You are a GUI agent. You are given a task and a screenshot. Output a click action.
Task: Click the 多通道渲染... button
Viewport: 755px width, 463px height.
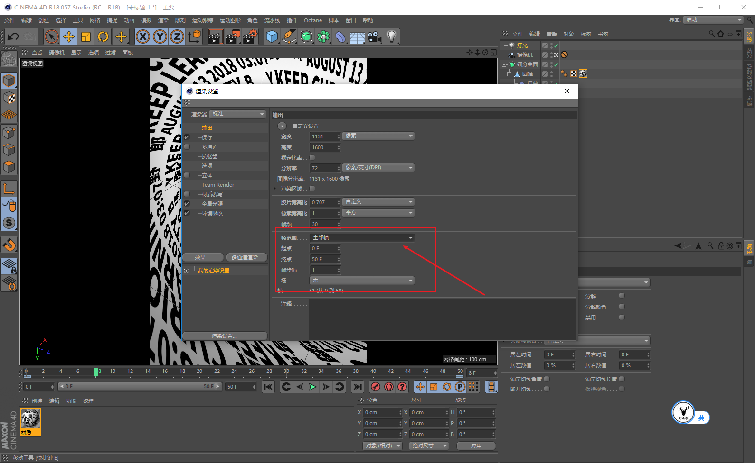246,257
